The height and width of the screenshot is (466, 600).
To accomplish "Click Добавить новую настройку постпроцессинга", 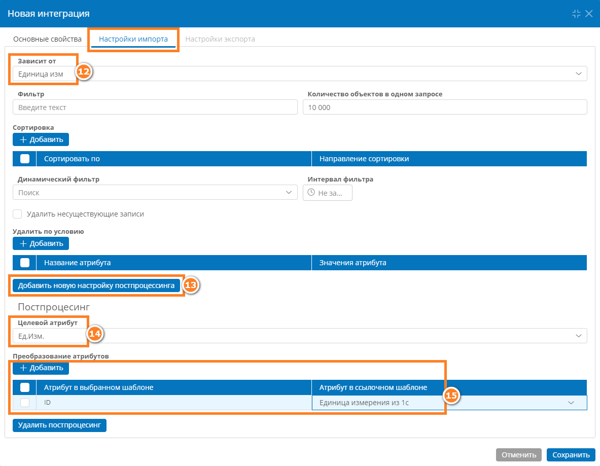I will click(x=96, y=285).
